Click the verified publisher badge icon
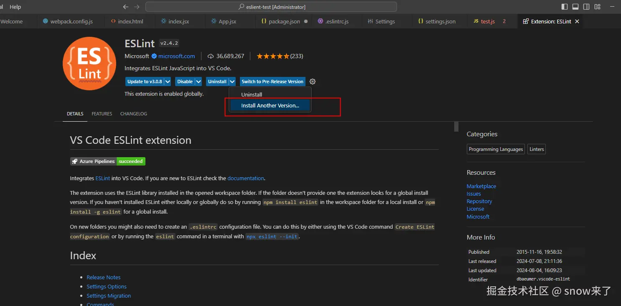621x306 pixels. (154, 56)
